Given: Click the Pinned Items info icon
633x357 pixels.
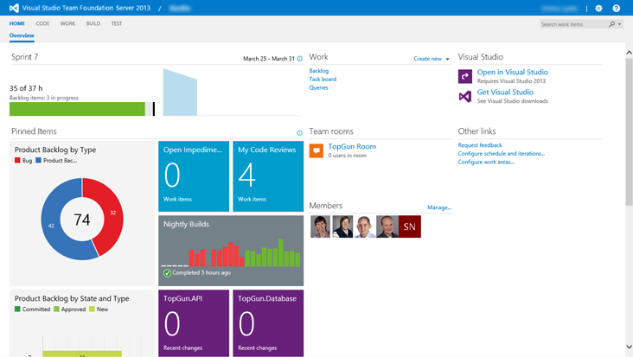Looking at the screenshot, I should pos(299,133).
